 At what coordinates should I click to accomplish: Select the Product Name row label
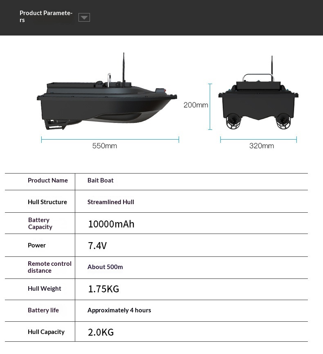coord(48,180)
